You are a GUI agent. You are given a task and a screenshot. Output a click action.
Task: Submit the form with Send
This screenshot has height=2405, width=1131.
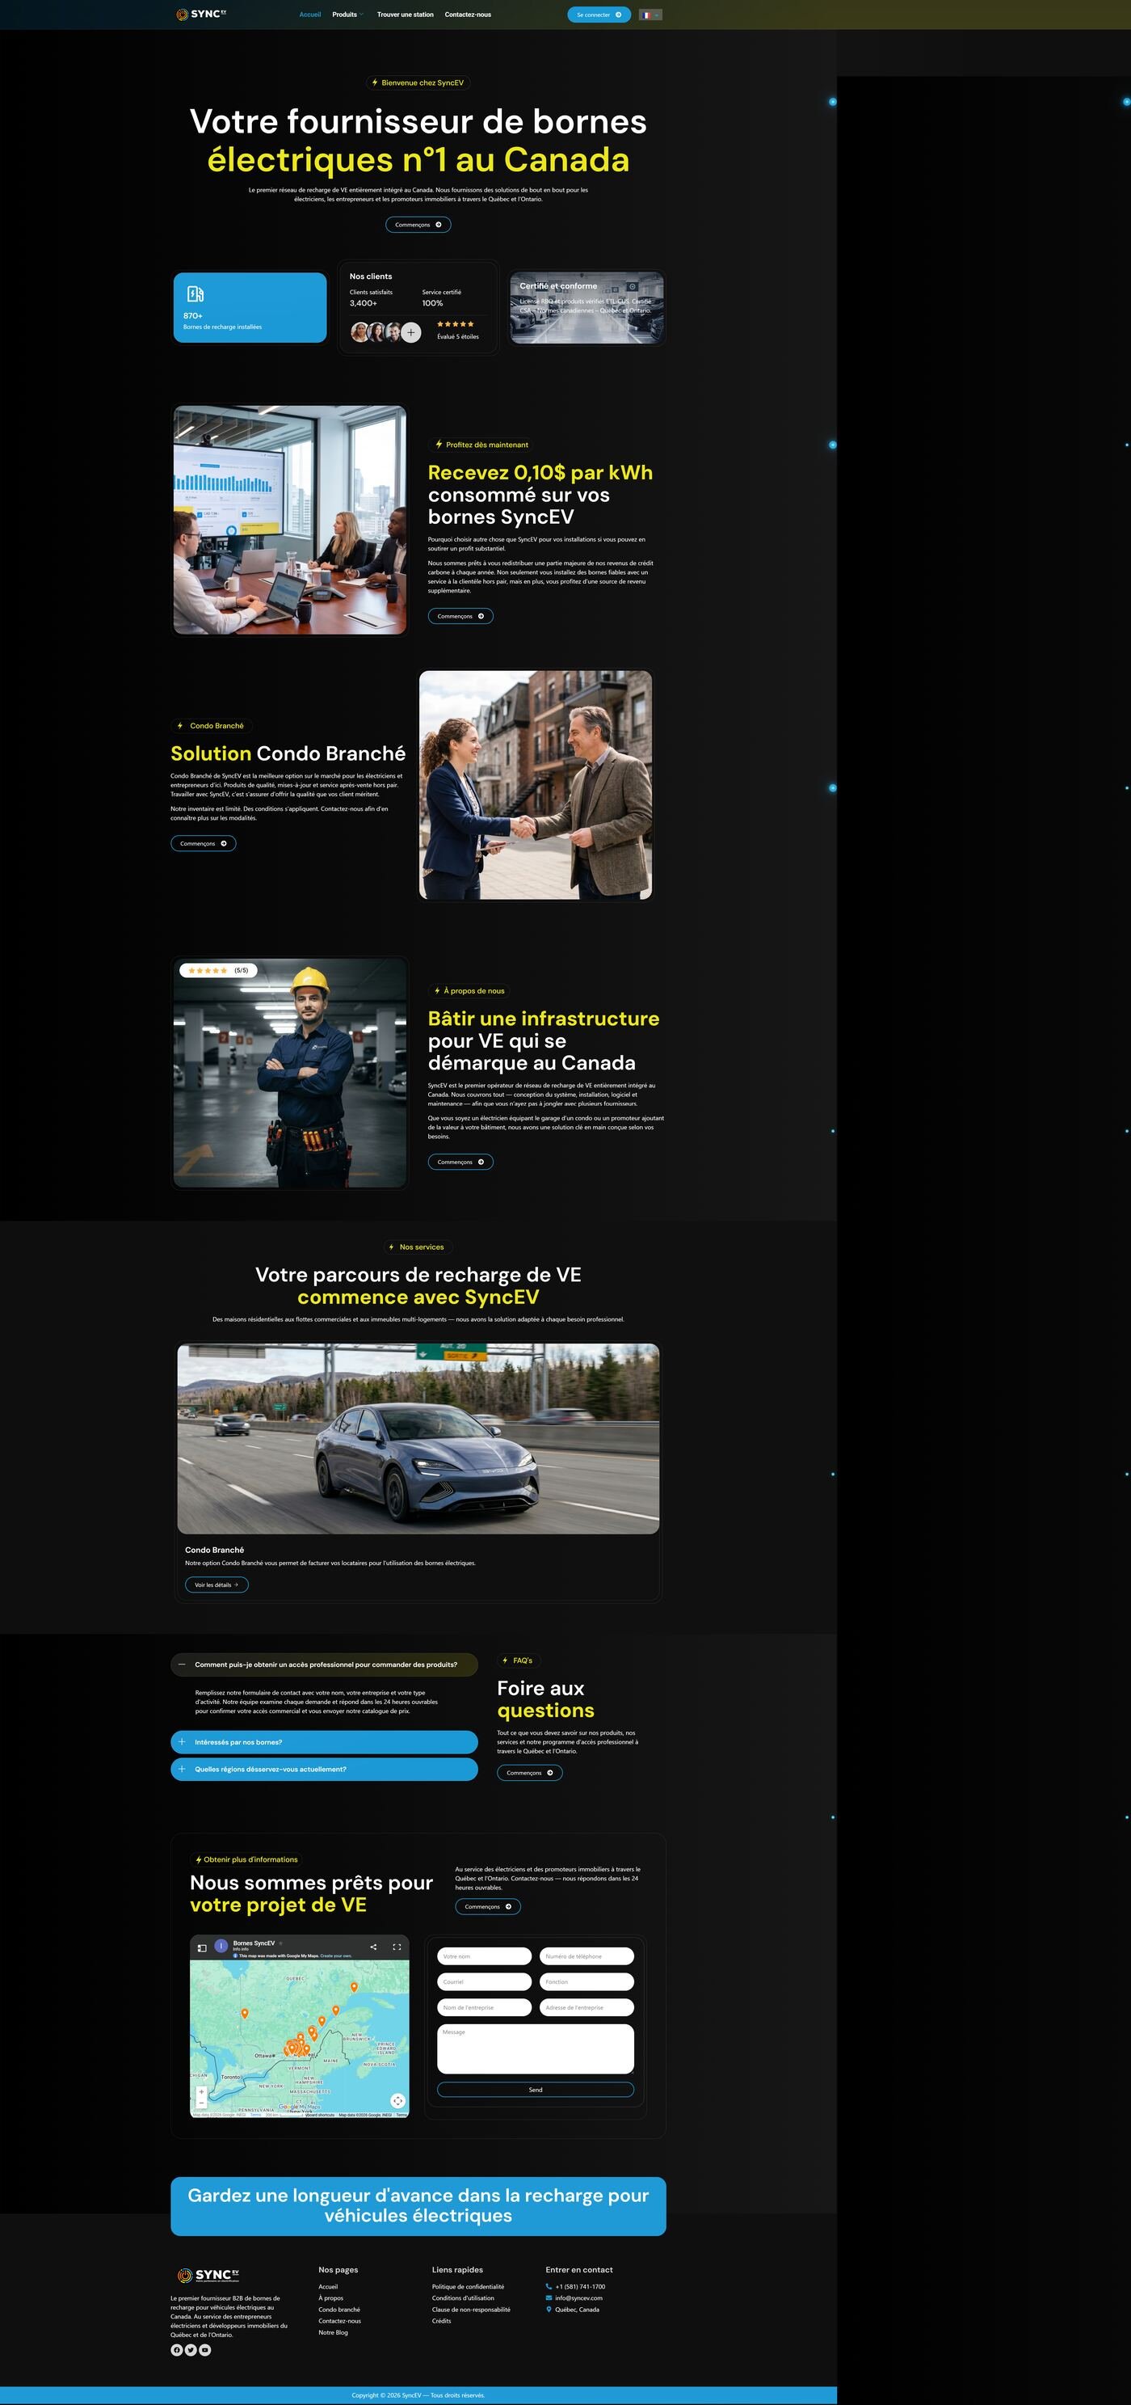tap(536, 2090)
